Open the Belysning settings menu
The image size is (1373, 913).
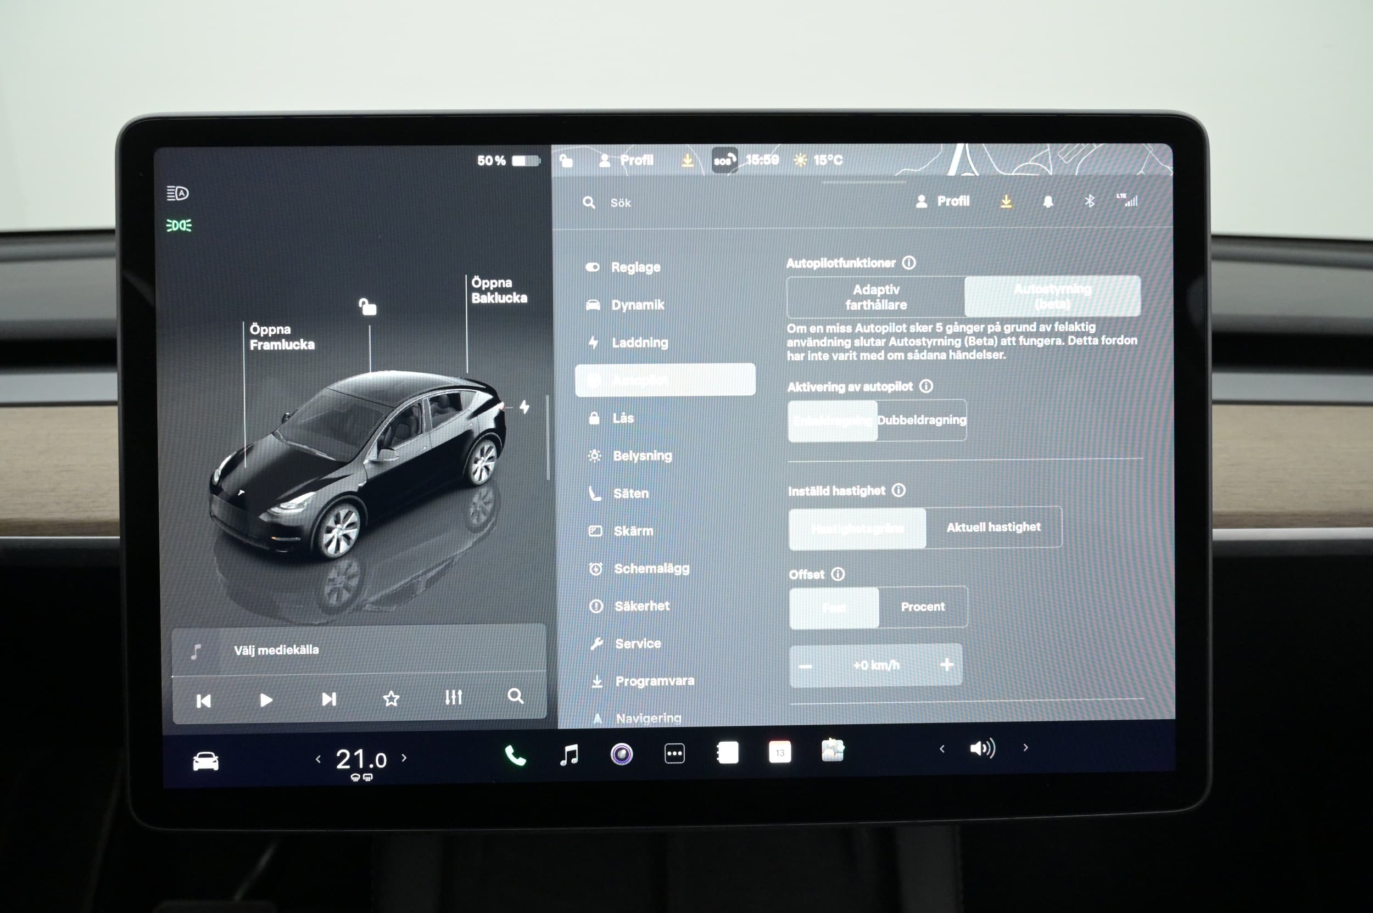tap(641, 455)
